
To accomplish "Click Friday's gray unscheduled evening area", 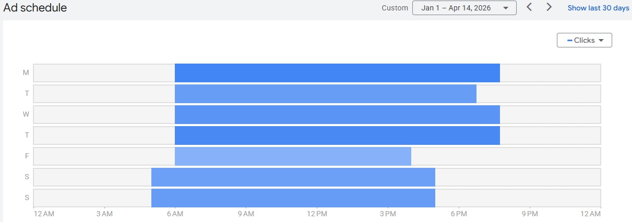I will 505,156.
